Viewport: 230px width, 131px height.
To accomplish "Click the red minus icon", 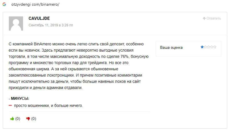I will (10, 105).
